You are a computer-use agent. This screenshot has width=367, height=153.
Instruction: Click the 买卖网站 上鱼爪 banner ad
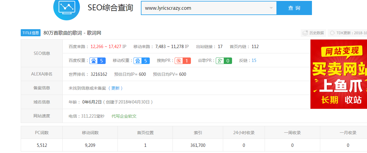[x=339, y=74]
